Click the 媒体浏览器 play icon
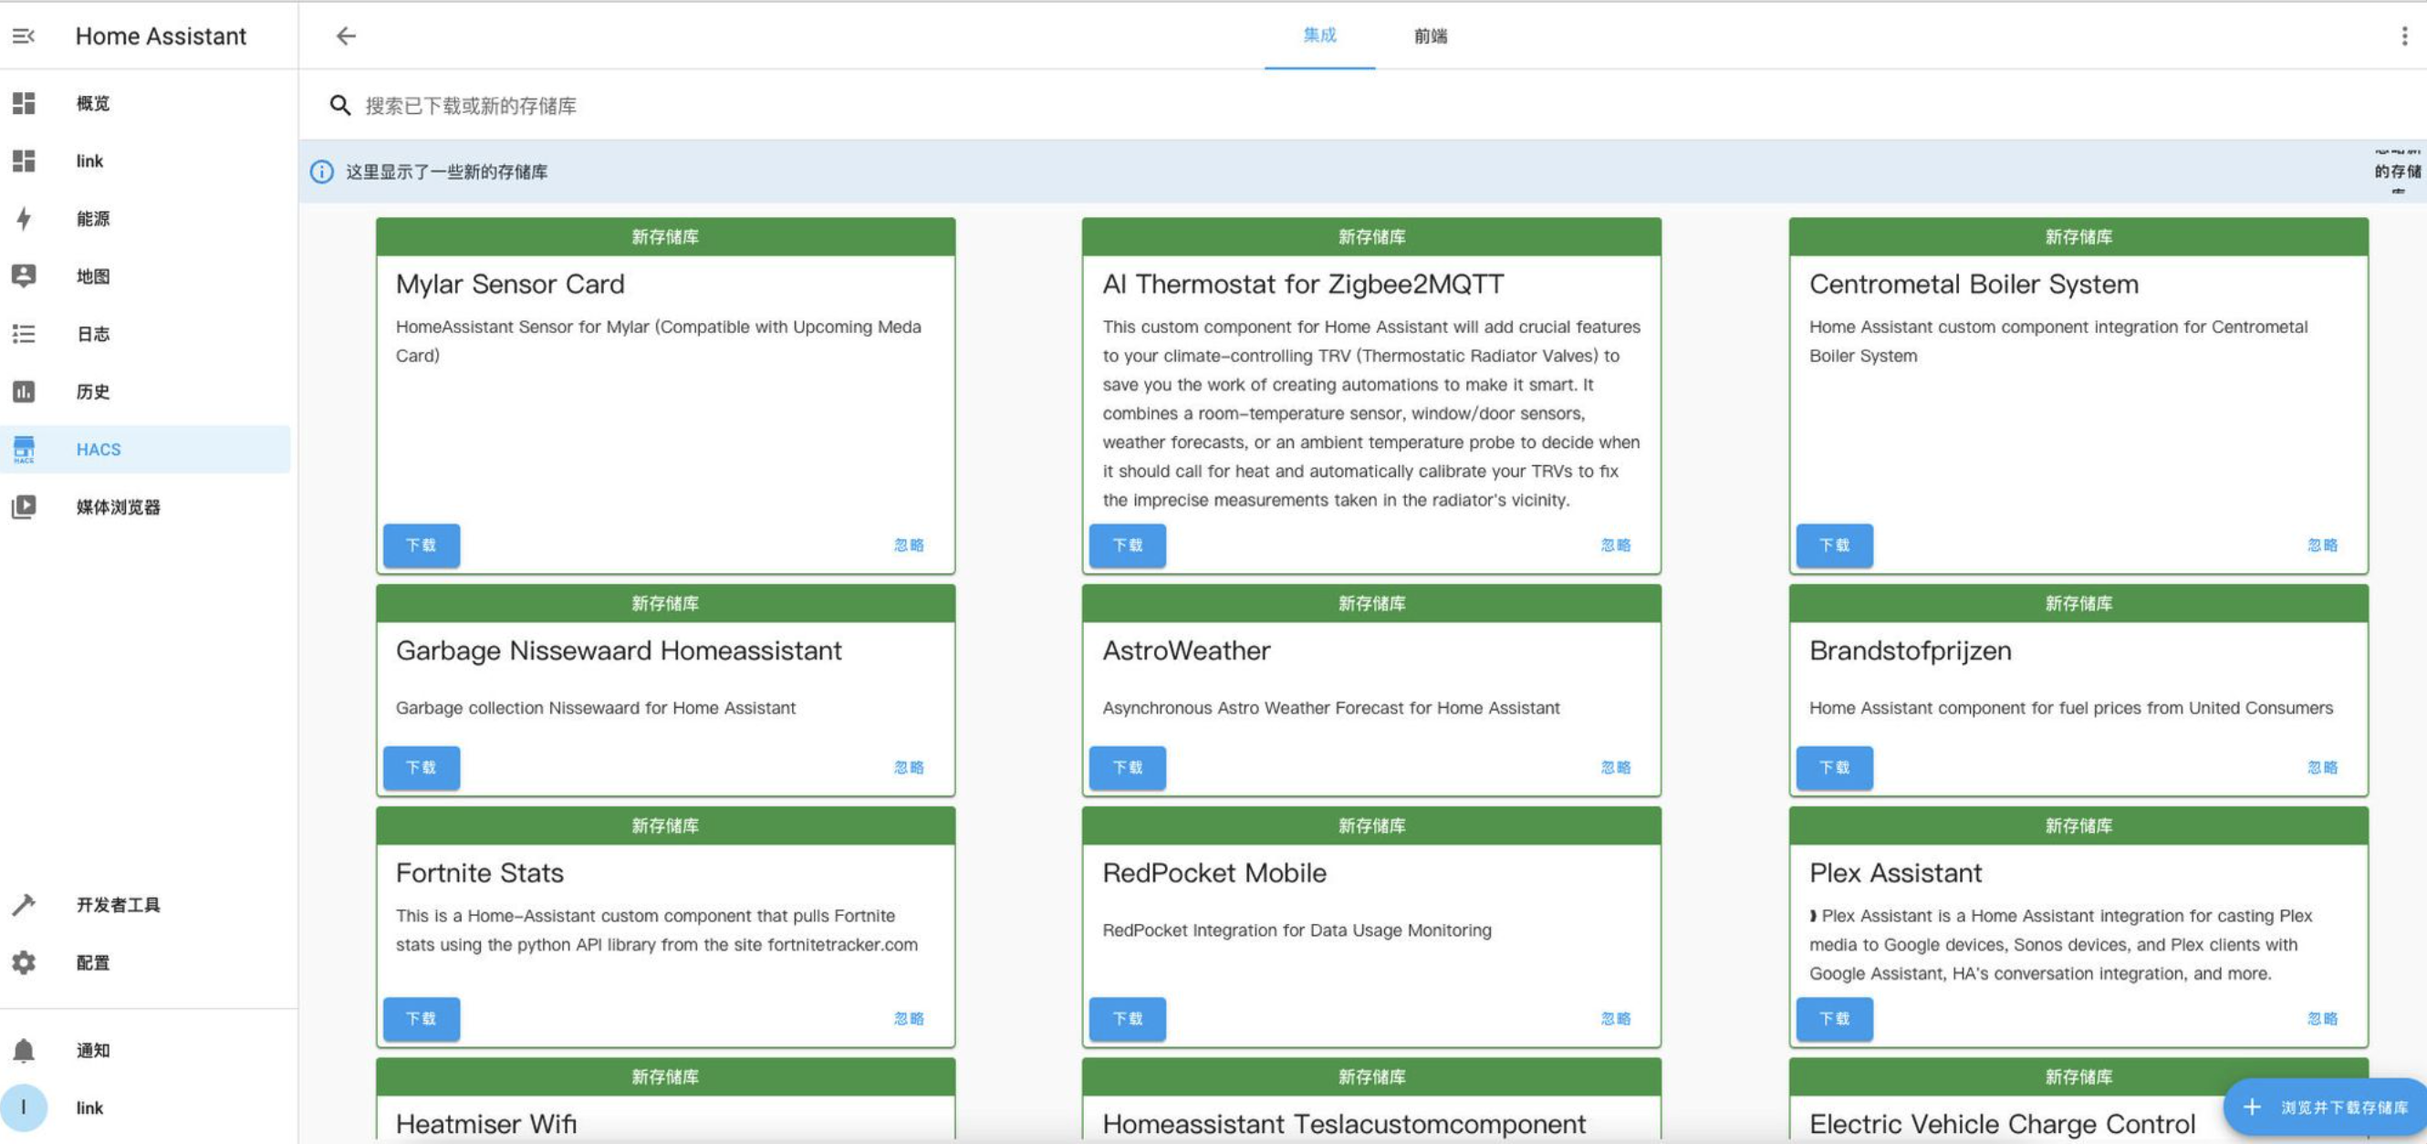 tap(24, 507)
